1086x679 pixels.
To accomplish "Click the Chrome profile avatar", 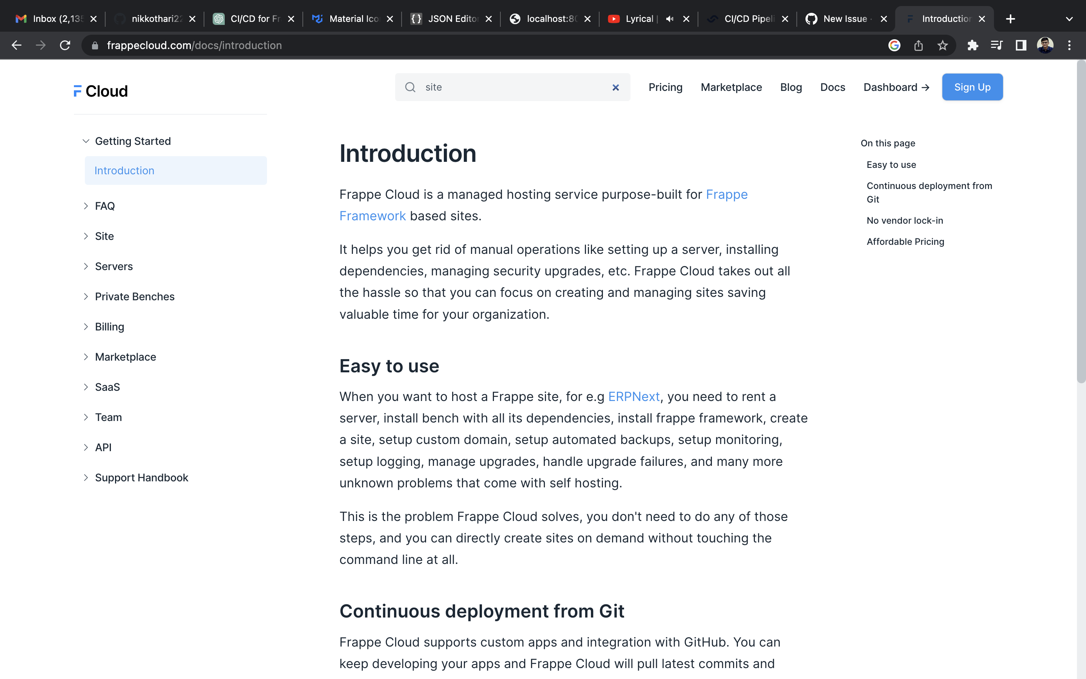I will tap(1045, 45).
